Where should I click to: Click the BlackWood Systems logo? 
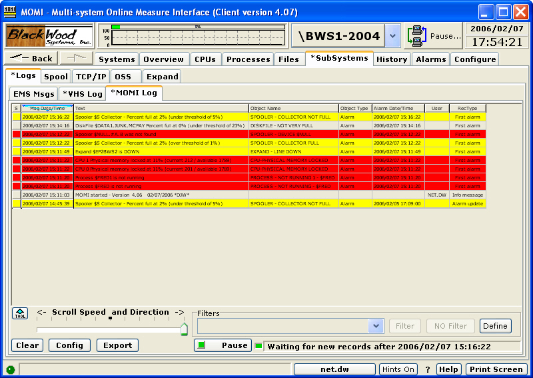(49, 36)
